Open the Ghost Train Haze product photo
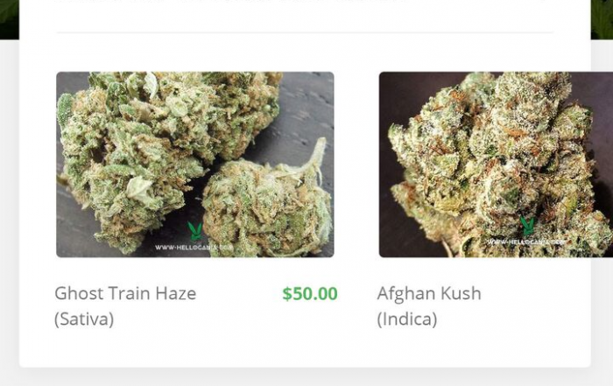Screen dimensions: 613x386 tap(195, 165)
